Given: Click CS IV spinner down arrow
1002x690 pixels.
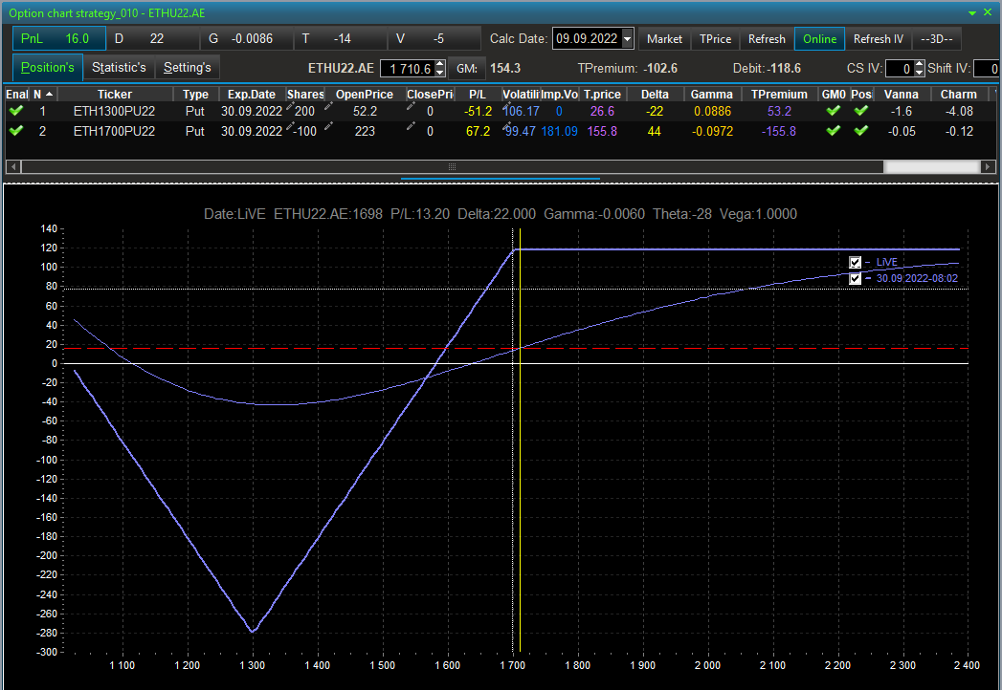Looking at the screenshot, I should tap(920, 73).
